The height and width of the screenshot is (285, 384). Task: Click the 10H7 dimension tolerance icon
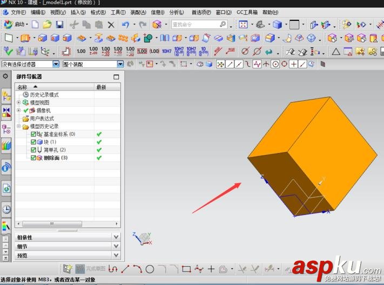pyautogui.click(x=166, y=51)
